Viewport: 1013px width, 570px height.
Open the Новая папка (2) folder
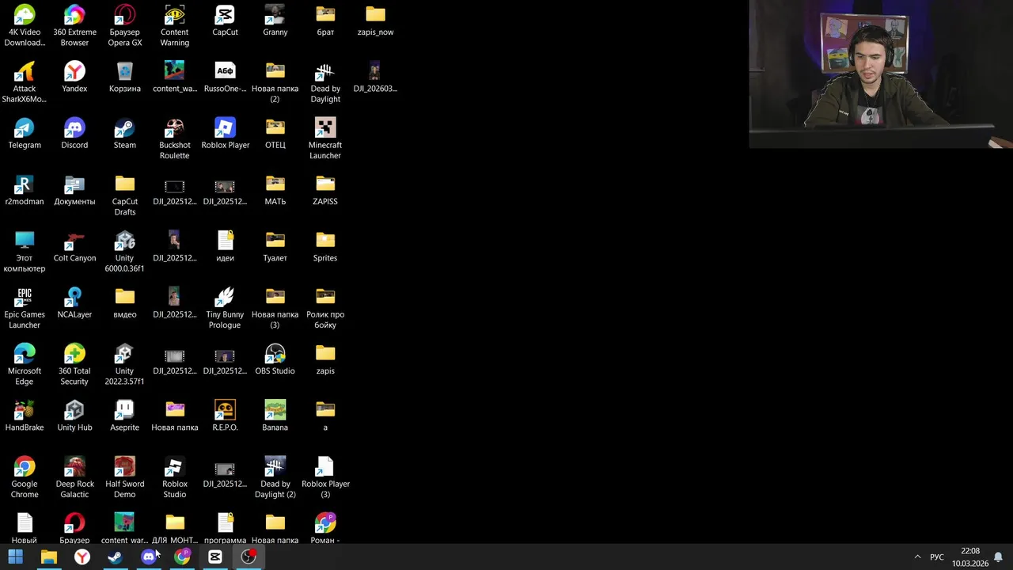click(x=275, y=82)
